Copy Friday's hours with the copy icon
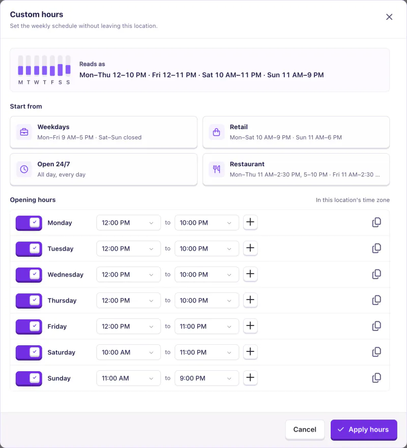 point(376,326)
